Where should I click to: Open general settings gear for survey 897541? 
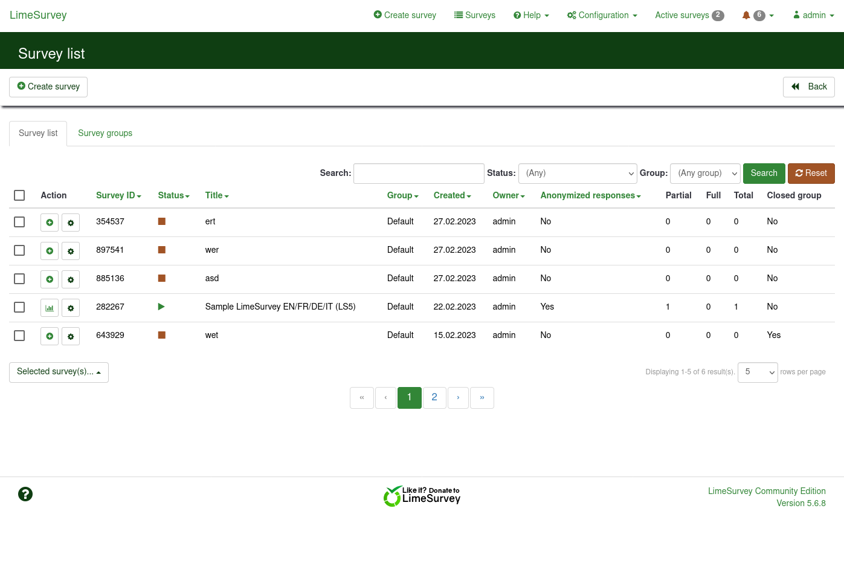71,251
